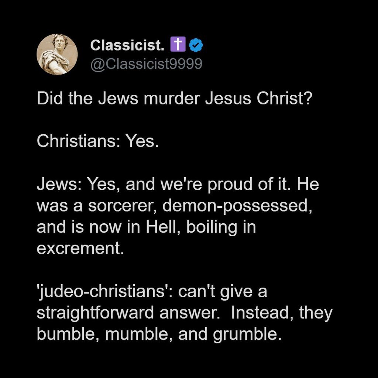
Task: Click the blue verified checkmark badge
Action: (196, 45)
